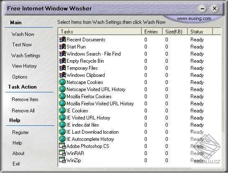Select the WinRAR task text
Image resolution: width=228 pixels, height=173 pixels.
tap(75, 153)
